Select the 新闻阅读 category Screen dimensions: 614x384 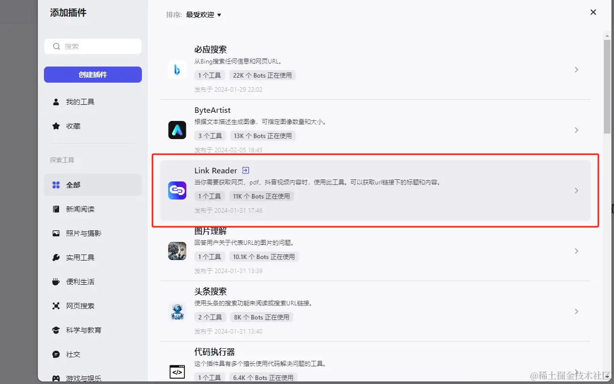93,209
